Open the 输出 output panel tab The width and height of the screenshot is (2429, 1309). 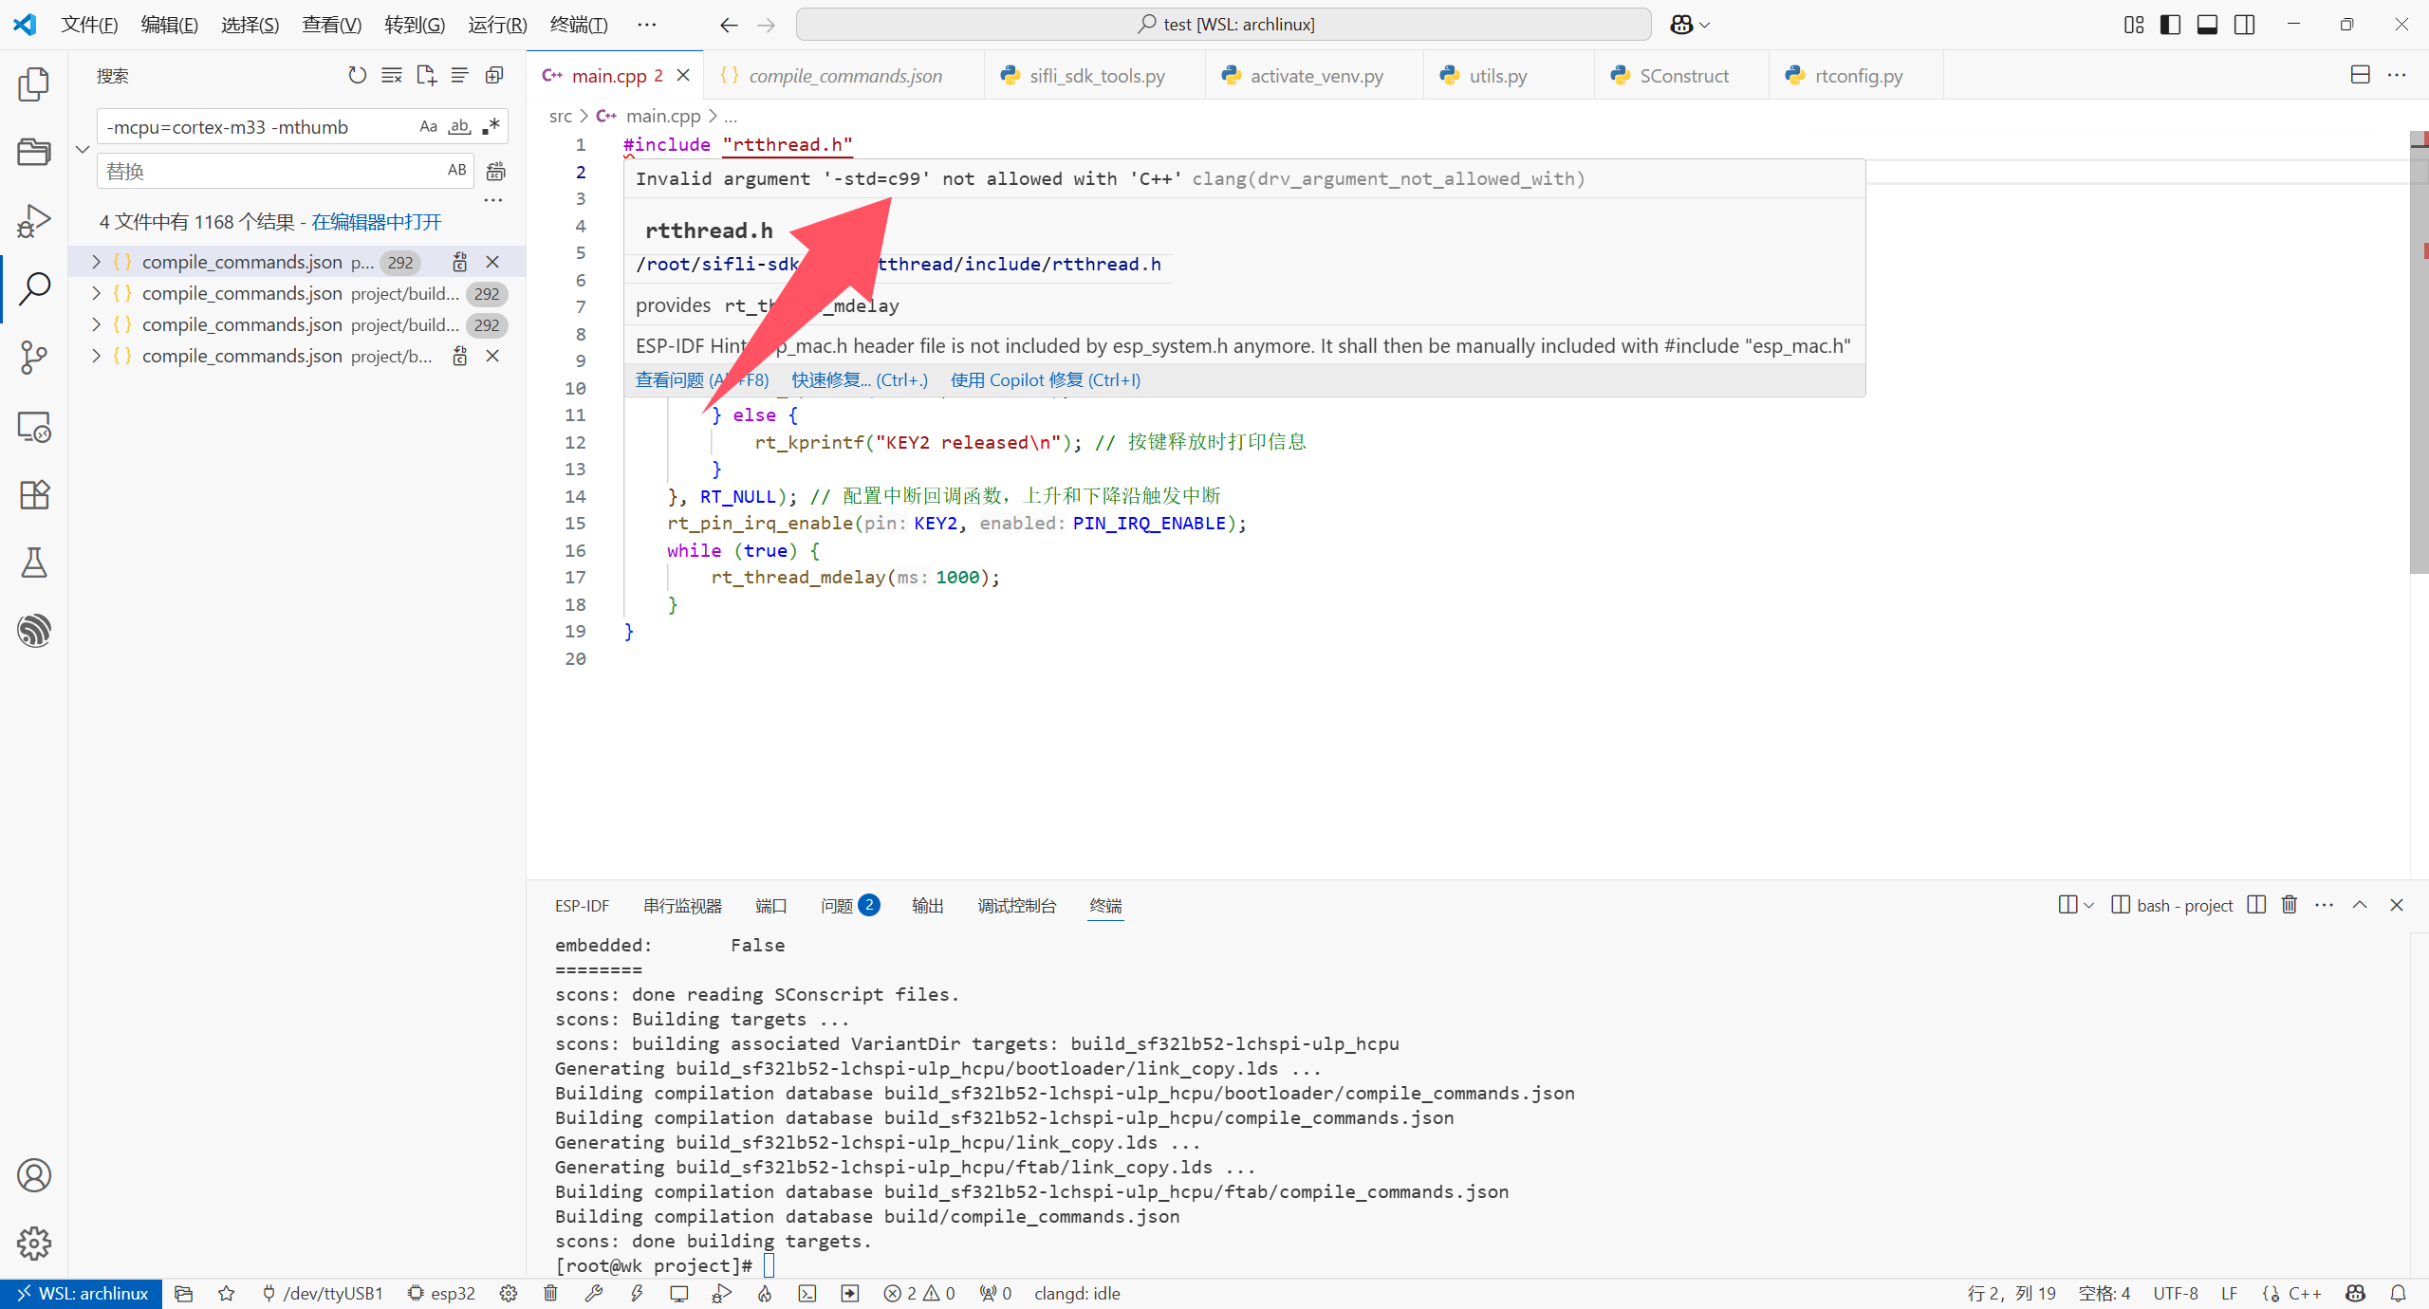(x=927, y=906)
